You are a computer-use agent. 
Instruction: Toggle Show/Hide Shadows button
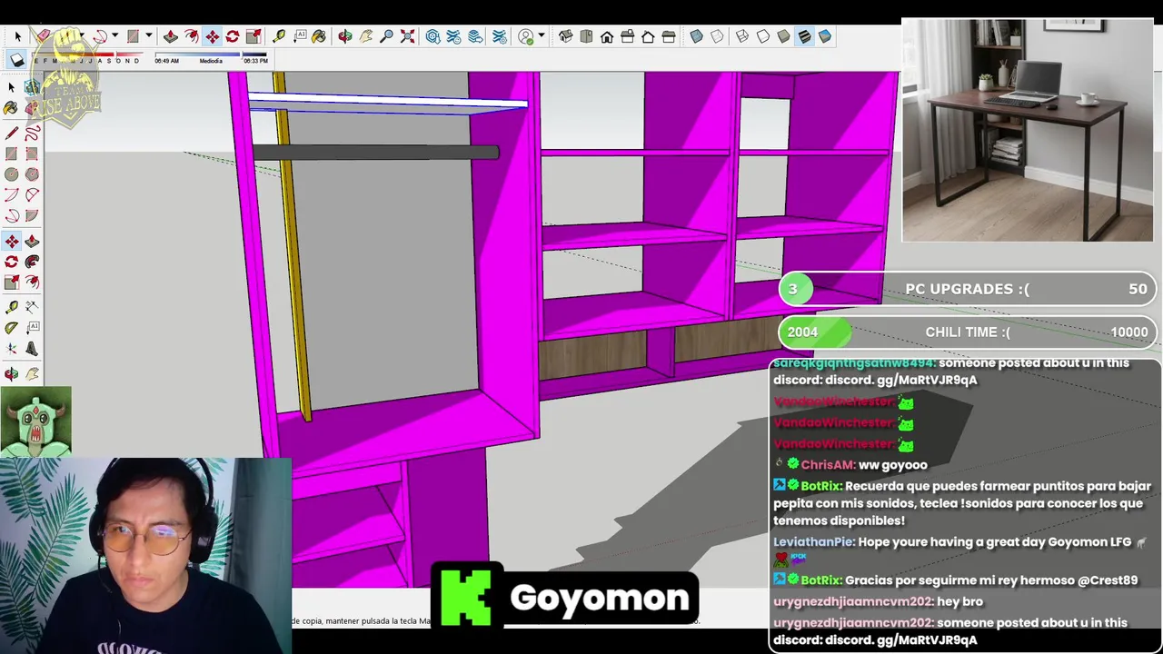pyautogui.click(x=17, y=60)
